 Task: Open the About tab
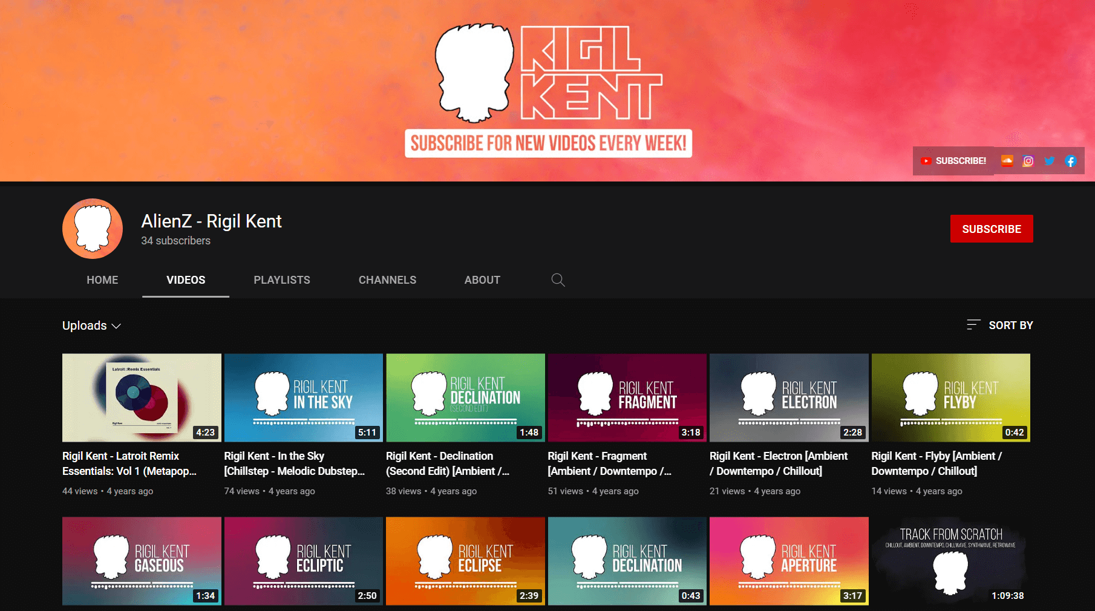point(482,280)
